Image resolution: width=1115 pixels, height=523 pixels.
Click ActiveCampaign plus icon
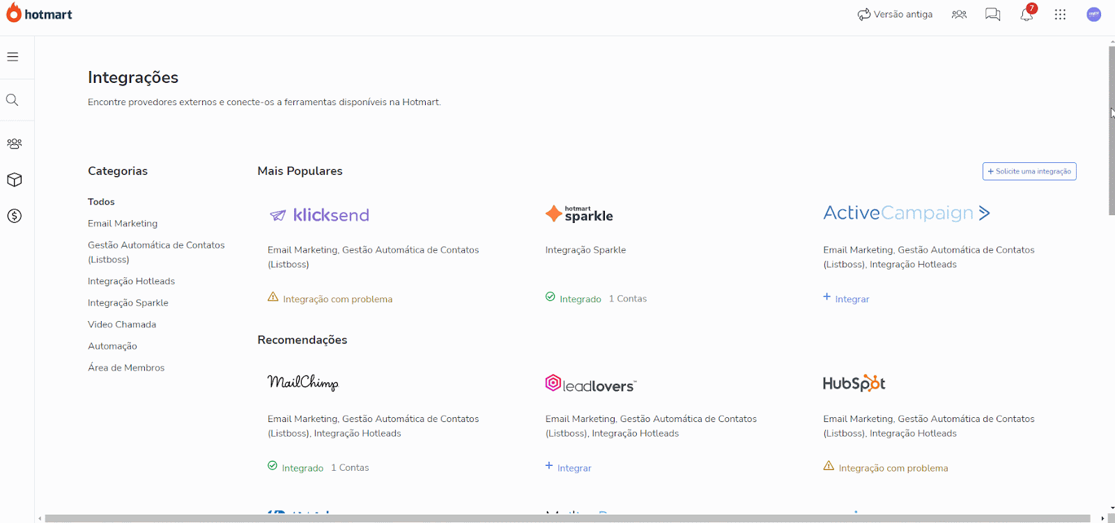pyautogui.click(x=827, y=297)
